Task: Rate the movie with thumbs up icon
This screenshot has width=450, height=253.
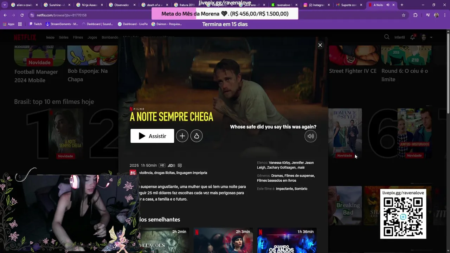Action: 197,136
